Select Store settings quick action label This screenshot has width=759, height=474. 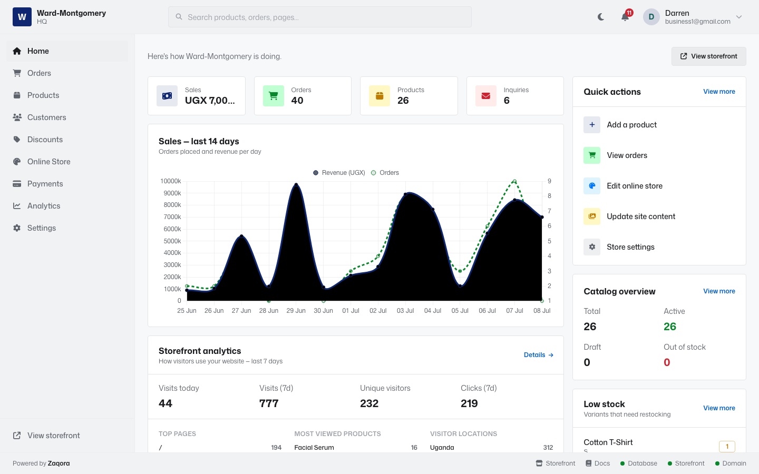630,247
